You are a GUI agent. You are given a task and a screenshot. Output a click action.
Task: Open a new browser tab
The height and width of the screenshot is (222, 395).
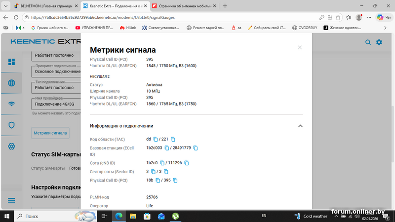pyautogui.click(x=225, y=6)
